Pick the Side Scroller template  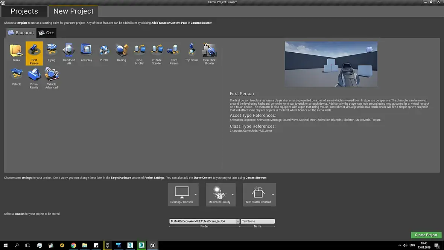click(x=139, y=53)
